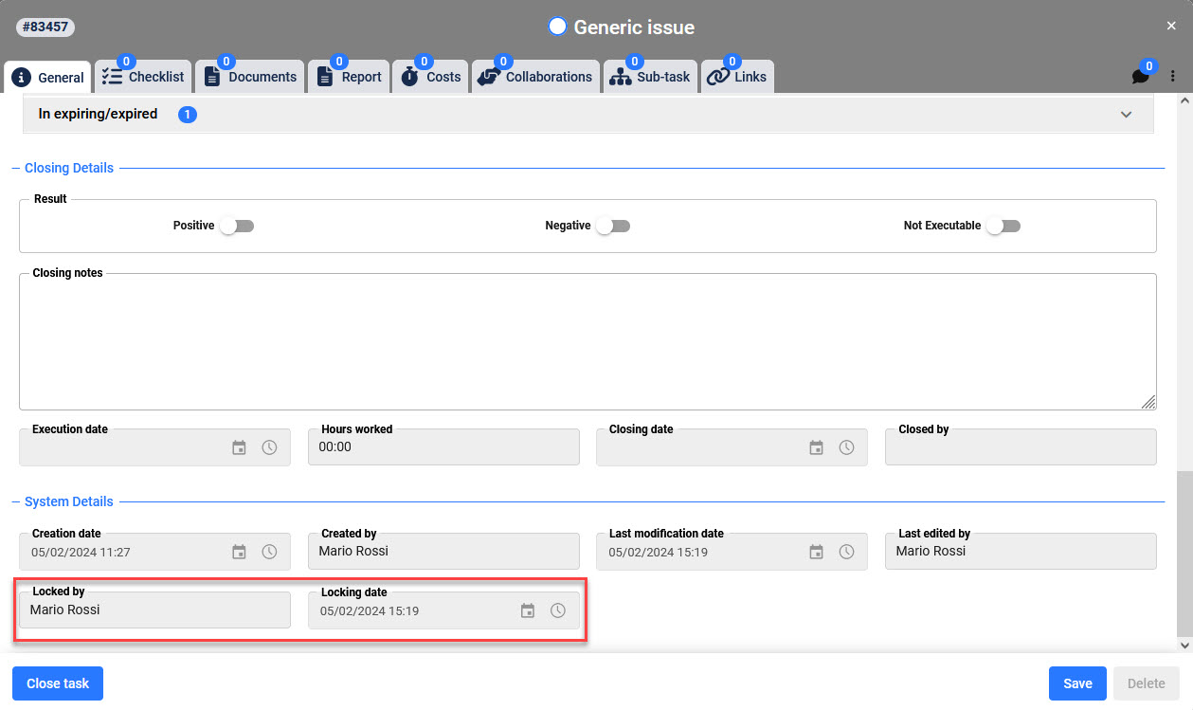Enable the Not Executable switch
1193x710 pixels.
pyautogui.click(x=1003, y=227)
